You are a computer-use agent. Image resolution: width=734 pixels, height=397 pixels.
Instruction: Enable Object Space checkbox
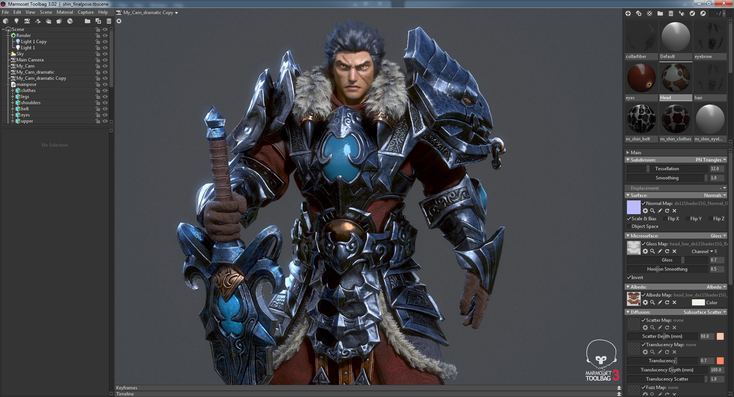pyautogui.click(x=629, y=226)
